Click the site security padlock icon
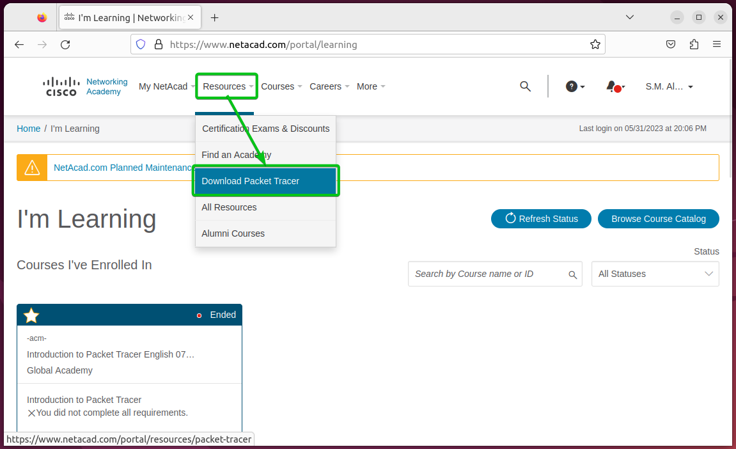 coord(159,45)
